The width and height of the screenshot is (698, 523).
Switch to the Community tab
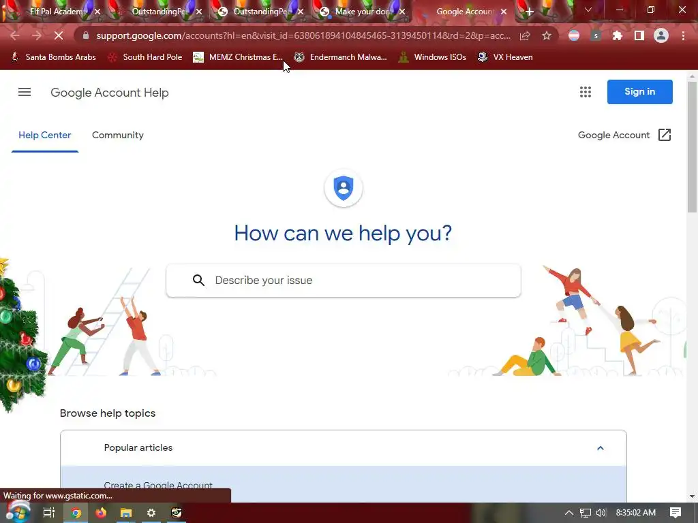(x=117, y=136)
